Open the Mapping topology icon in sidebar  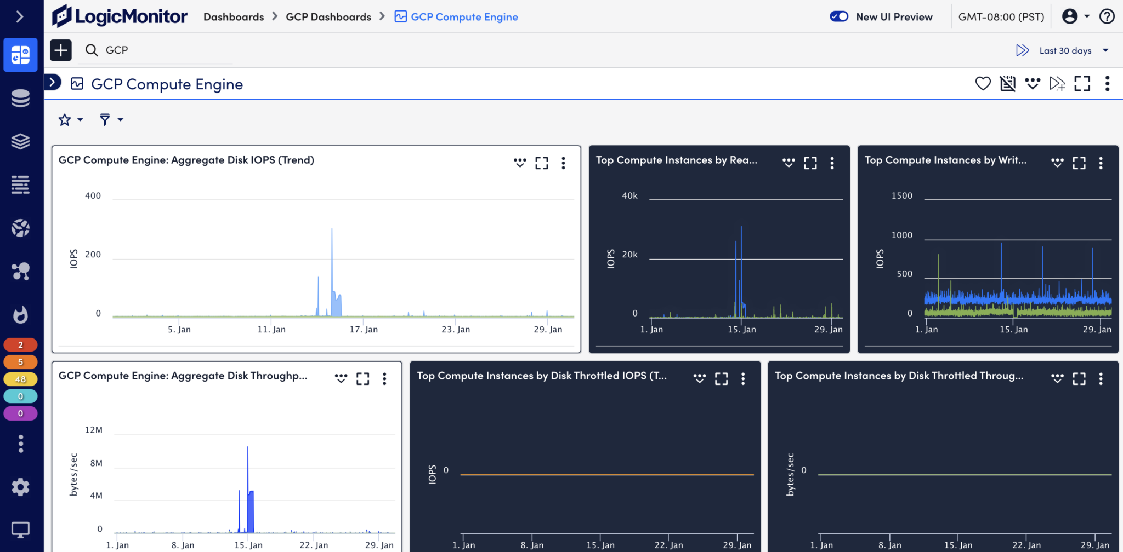coord(20,271)
